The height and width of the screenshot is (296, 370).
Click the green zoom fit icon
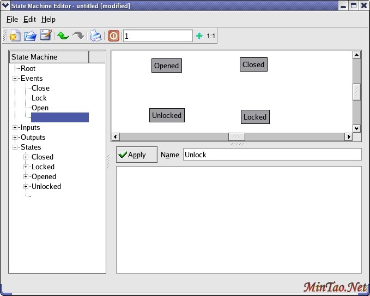199,36
